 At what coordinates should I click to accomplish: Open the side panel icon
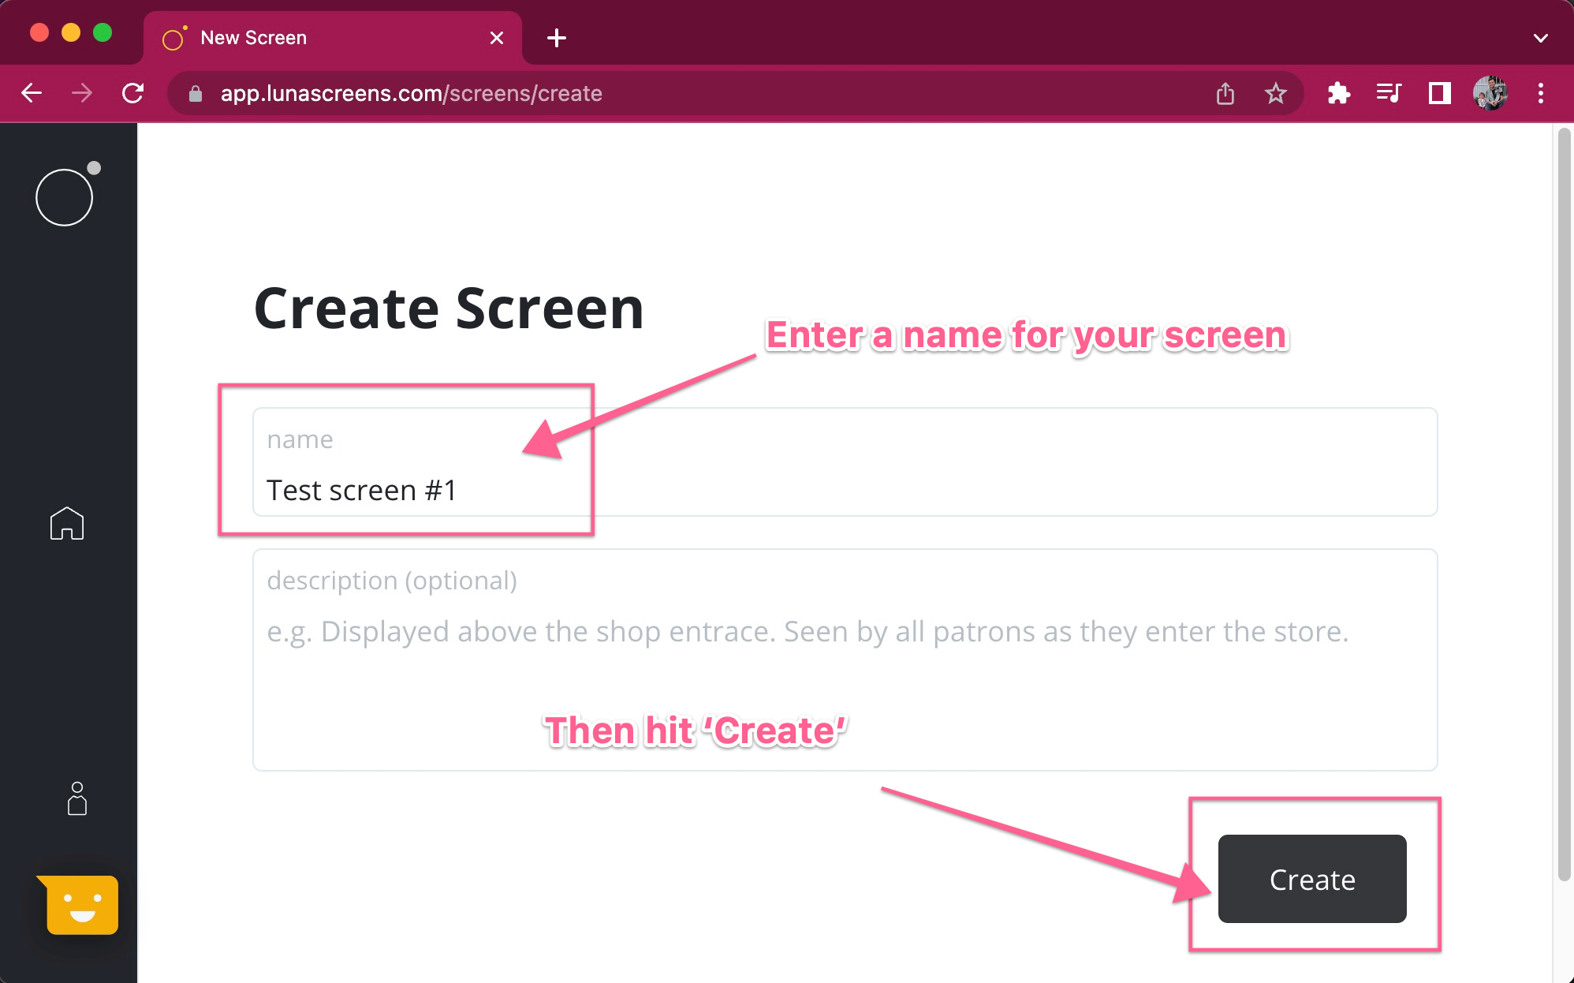(1438, 93)
